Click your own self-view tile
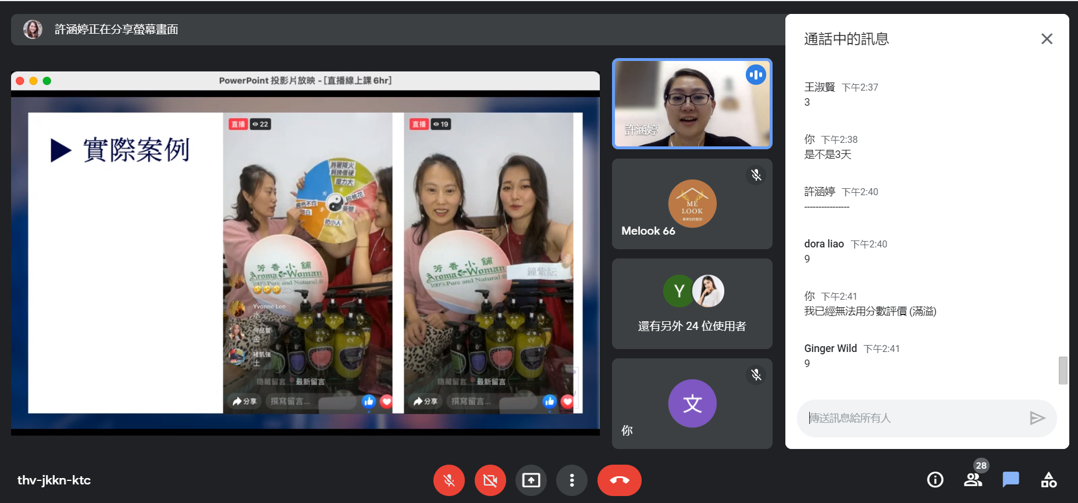The width and height of the screenshot is (1078, 503). (692, 404)
